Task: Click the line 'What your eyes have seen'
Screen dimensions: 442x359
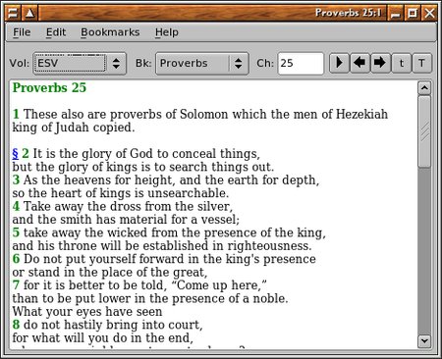Action: point(87,312)
